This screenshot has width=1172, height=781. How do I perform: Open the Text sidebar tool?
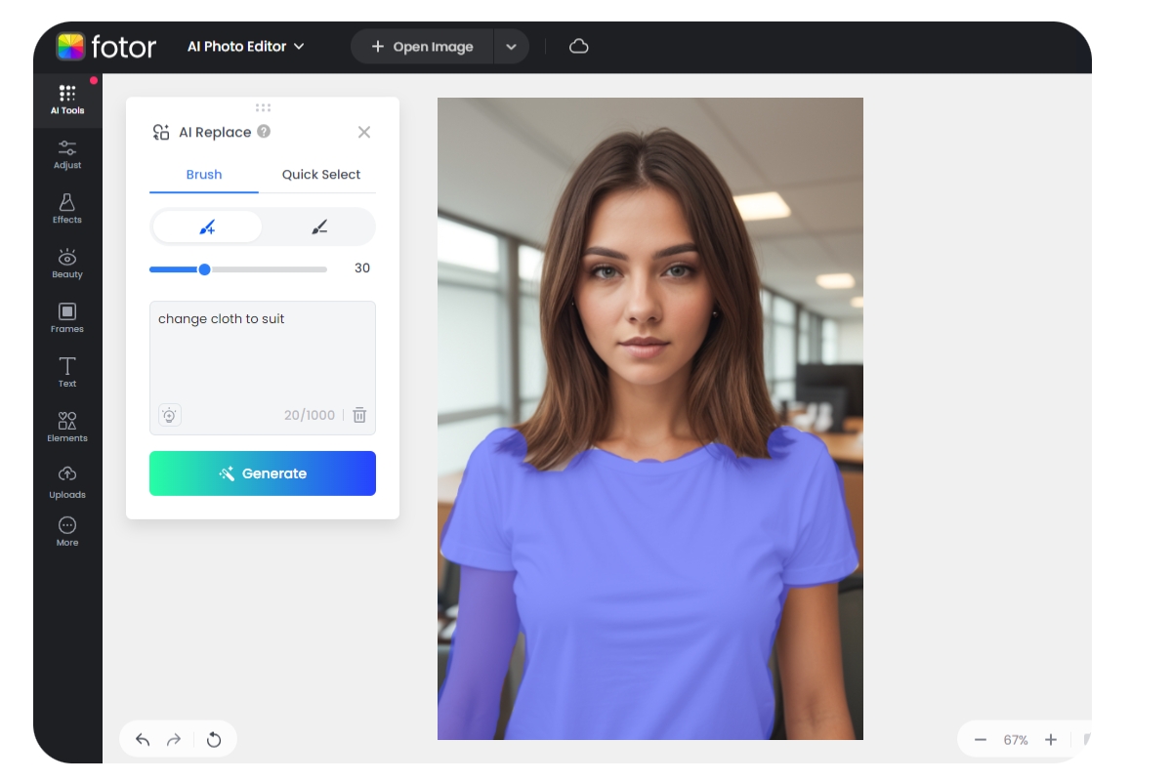click(67, 373)
